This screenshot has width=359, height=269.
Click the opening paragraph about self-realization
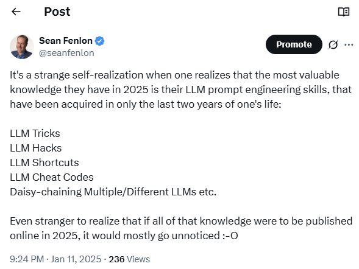pos(180,89)
